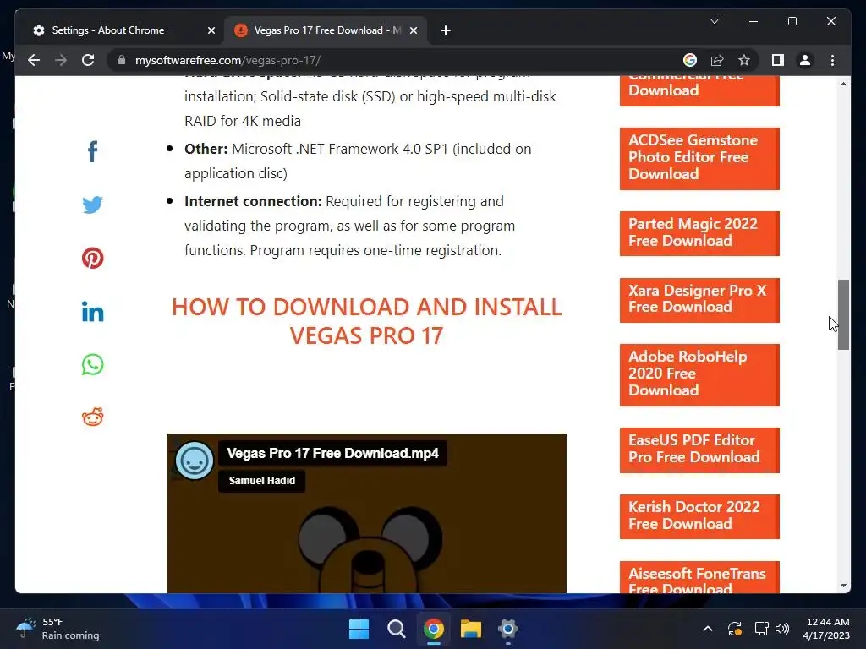Click the bold text Other:
This screenshot has height=649, width=866.
coord(206,149)
